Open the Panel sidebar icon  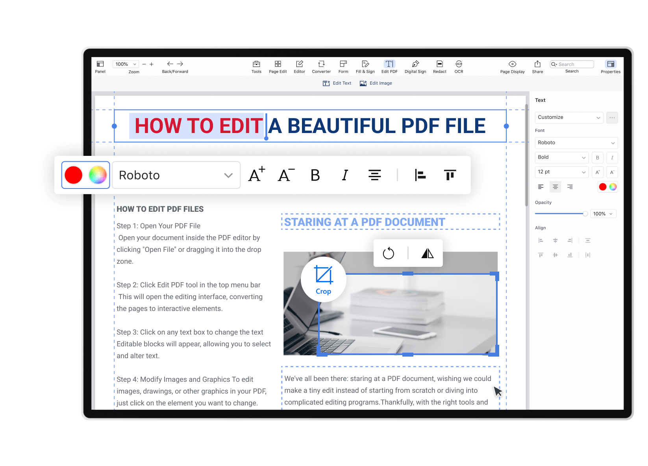pyautogui.click(x=100, y=64)
